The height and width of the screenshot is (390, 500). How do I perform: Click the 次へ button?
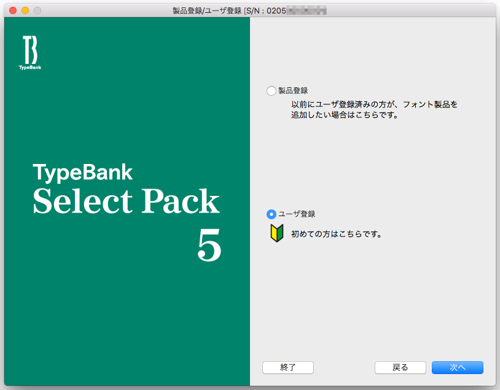tap(457, 367)
